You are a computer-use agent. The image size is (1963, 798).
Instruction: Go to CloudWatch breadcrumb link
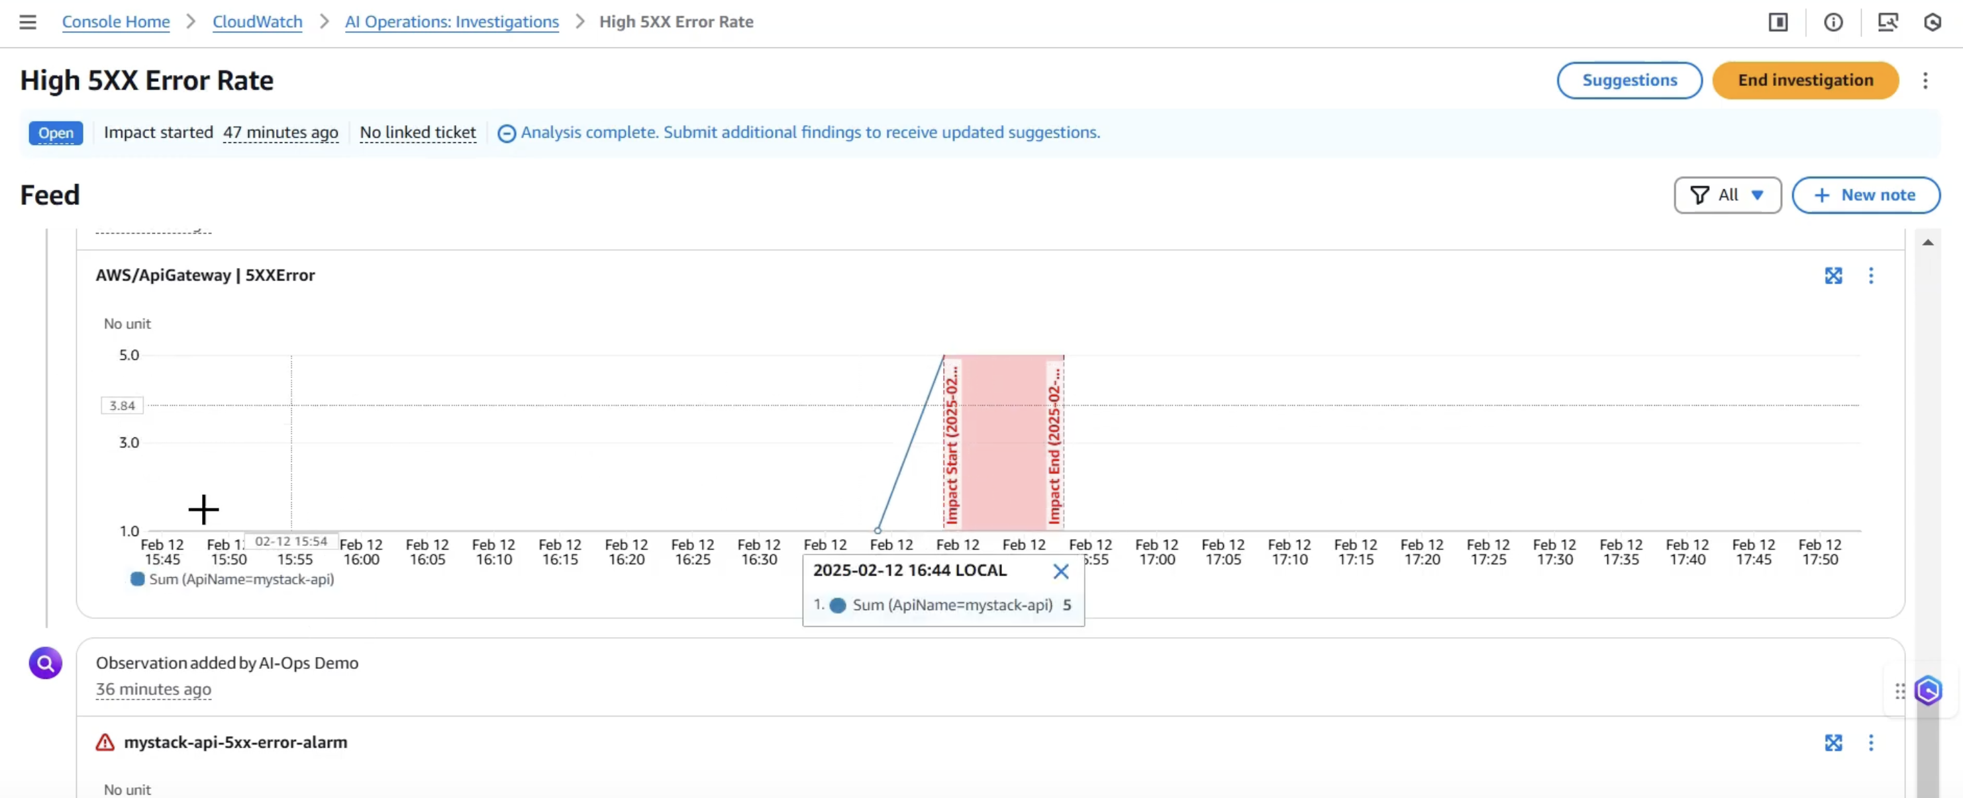257,22
